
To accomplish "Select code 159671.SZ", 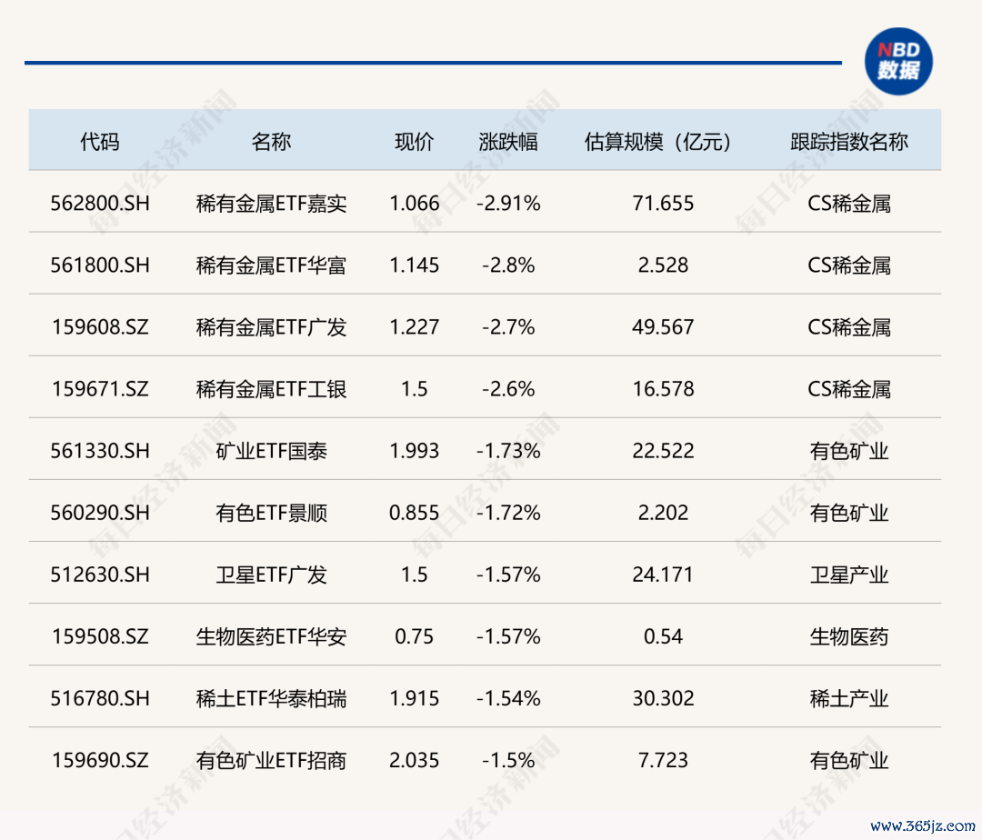I will [x=100, y=389].
